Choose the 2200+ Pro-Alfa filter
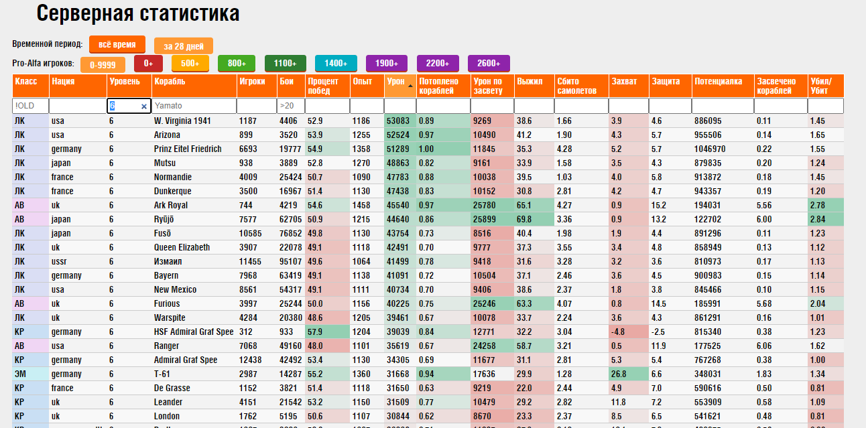Screen dimensions: 866x428 (438, 64)
